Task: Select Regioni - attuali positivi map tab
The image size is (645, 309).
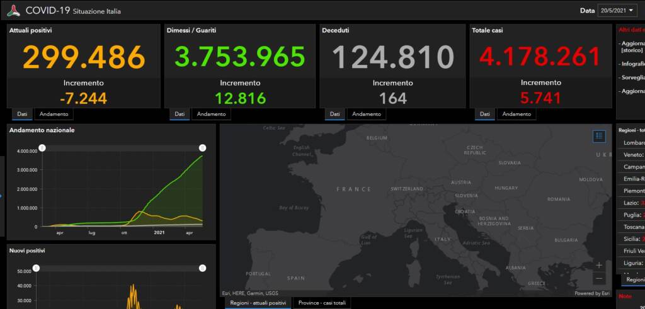Action: tap(258, 303)
